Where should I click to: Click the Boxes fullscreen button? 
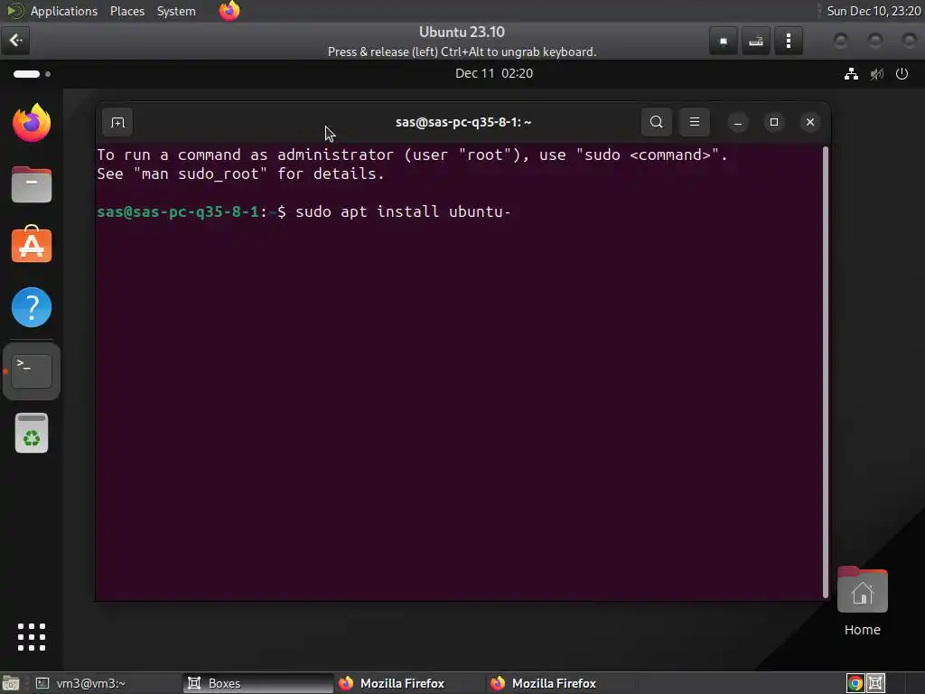[724, 41]
